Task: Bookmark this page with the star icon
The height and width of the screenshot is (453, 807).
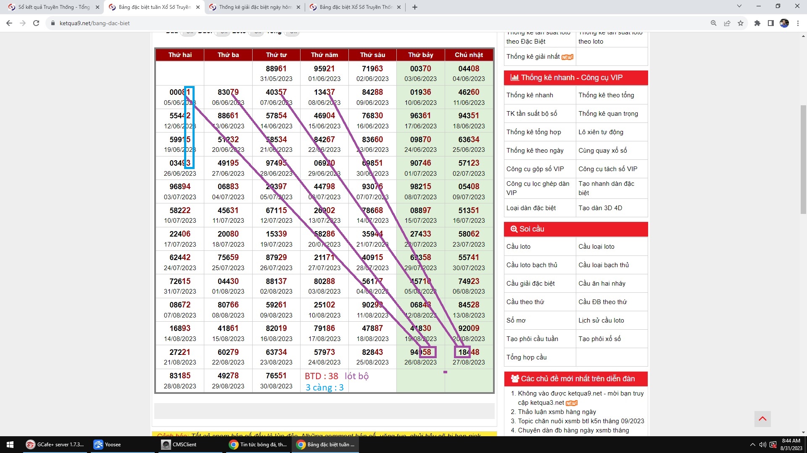Action: 741,23
